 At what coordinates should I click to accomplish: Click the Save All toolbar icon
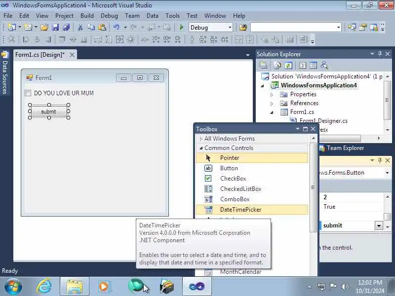(x=66, y=27)
